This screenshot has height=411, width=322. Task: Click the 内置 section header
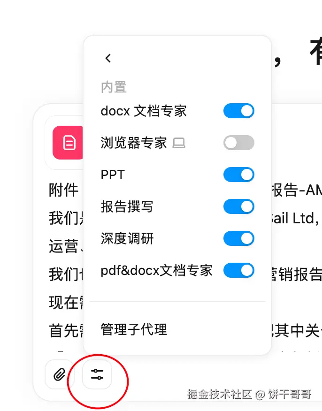(114, 87)
